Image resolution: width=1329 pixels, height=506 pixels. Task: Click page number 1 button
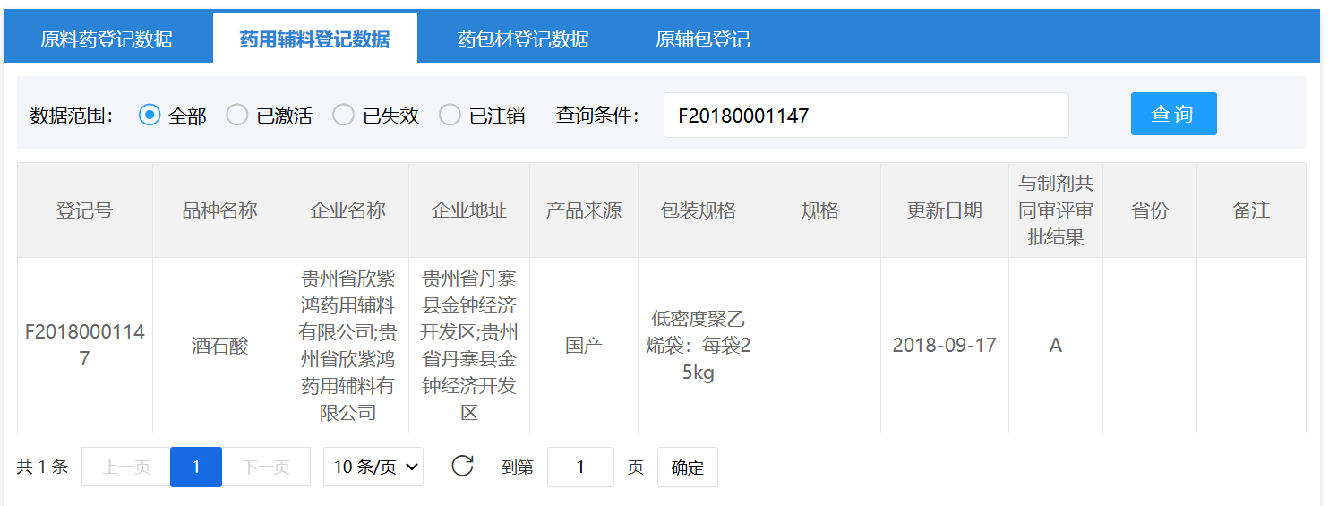[195, 467]
